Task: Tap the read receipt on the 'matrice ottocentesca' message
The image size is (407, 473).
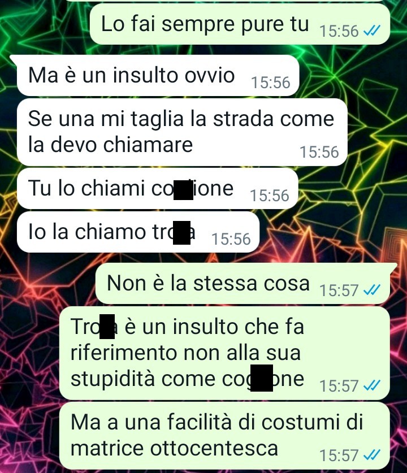Action: 372,455
